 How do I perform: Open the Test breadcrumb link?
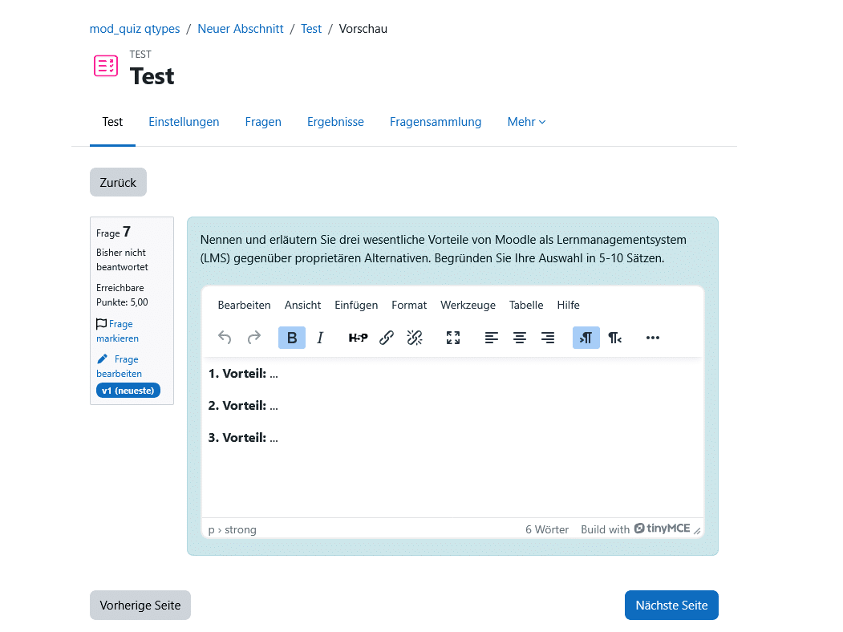coord(311,29)
